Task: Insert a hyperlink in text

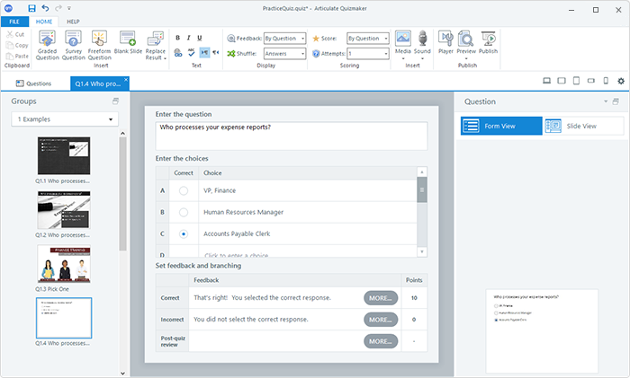Action: tap(178, 52)
